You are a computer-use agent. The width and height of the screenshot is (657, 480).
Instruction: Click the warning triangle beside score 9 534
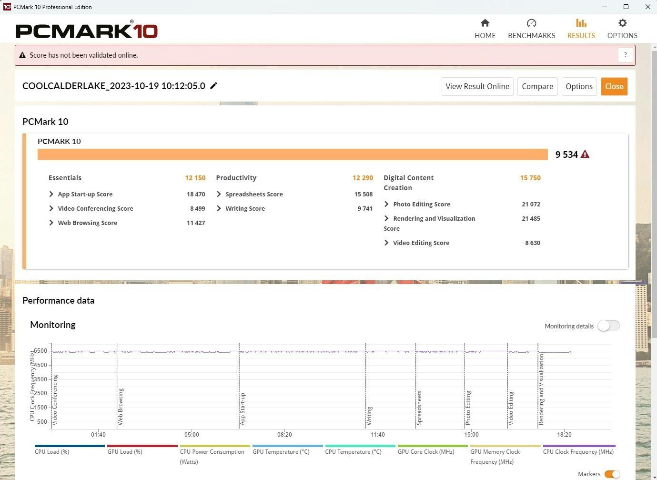point(585,154)
